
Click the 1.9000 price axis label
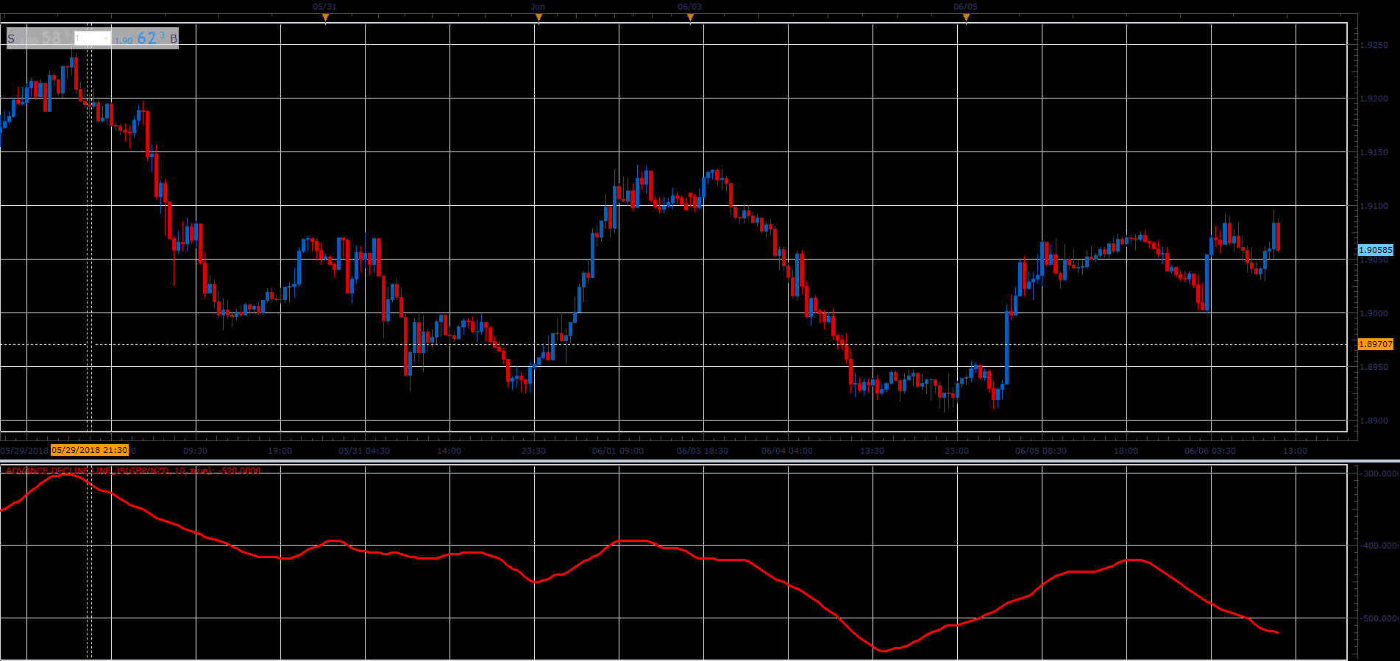pos(1374,313)
